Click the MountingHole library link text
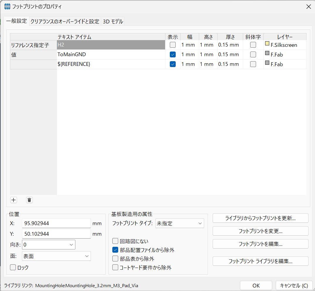 point(87,285)
